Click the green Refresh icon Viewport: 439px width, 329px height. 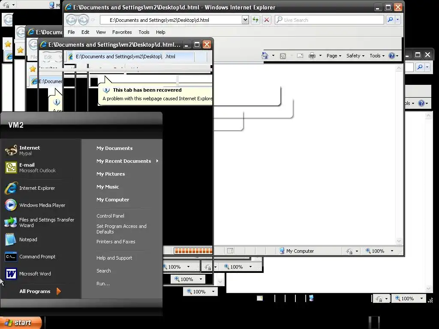click(256, 20)
